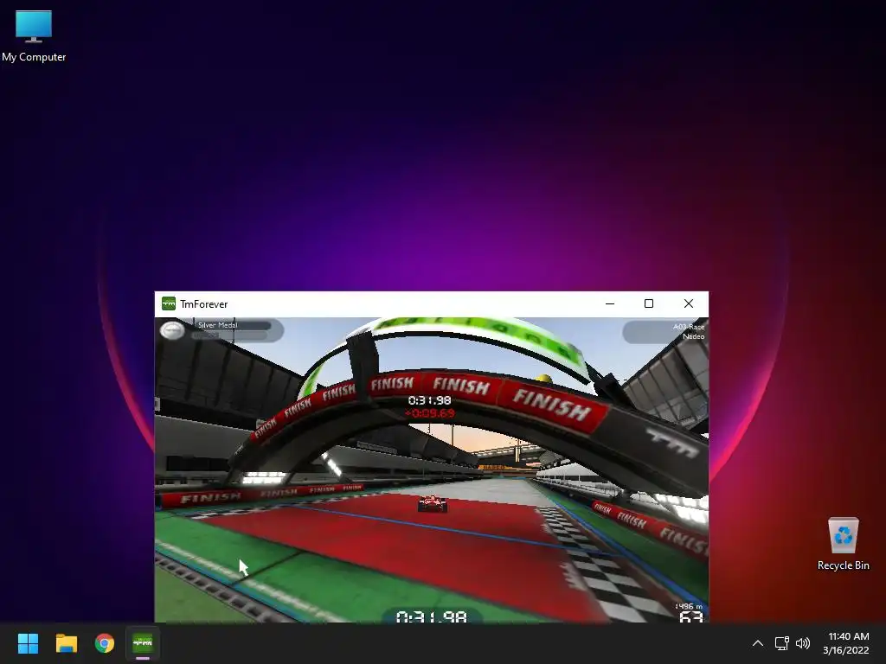Show hidden system tray icons
Screen dimensions: 886x664
tap(758, 643)
